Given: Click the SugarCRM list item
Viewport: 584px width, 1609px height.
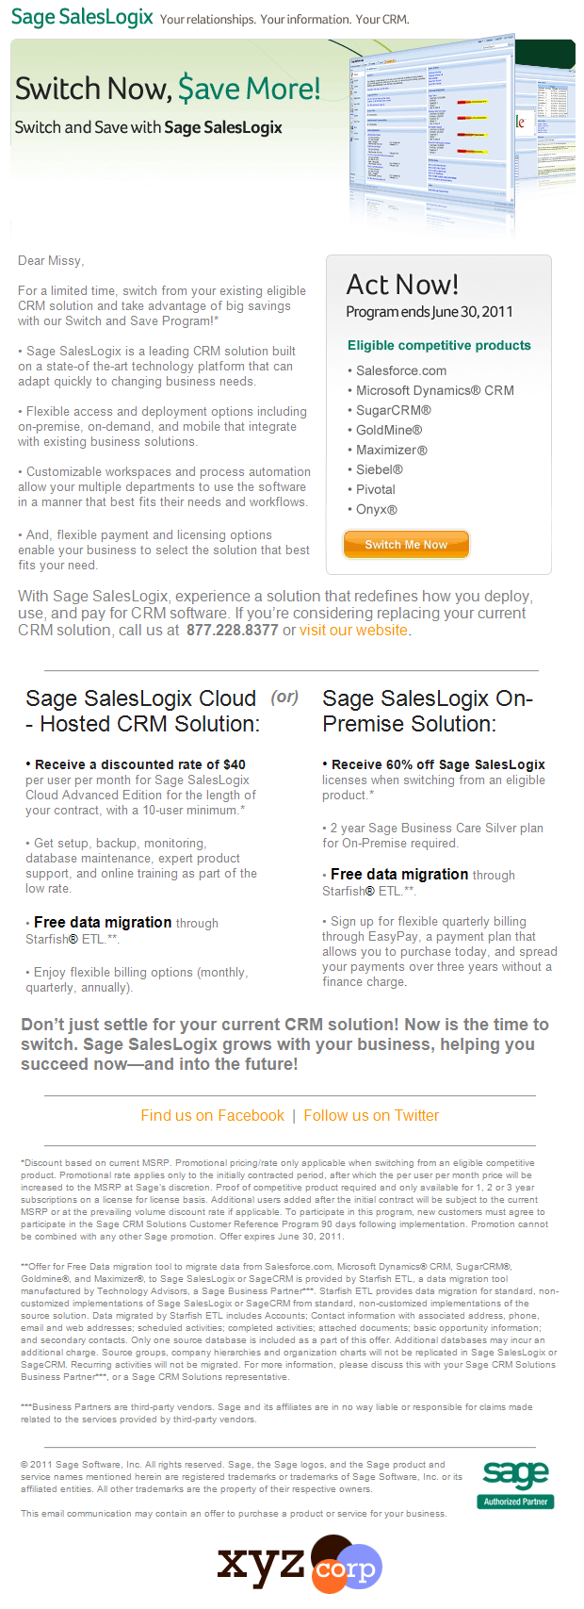Looking at the screenshot, I should pos(393,411).
